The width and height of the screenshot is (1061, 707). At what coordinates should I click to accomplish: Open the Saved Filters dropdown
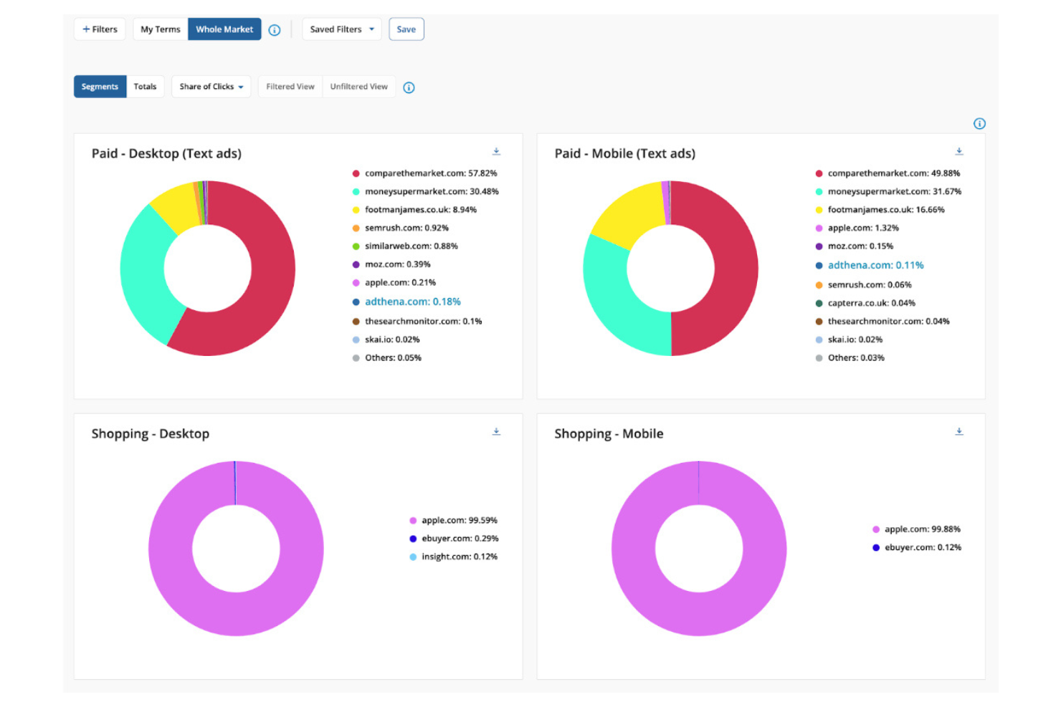click(341, 29)
